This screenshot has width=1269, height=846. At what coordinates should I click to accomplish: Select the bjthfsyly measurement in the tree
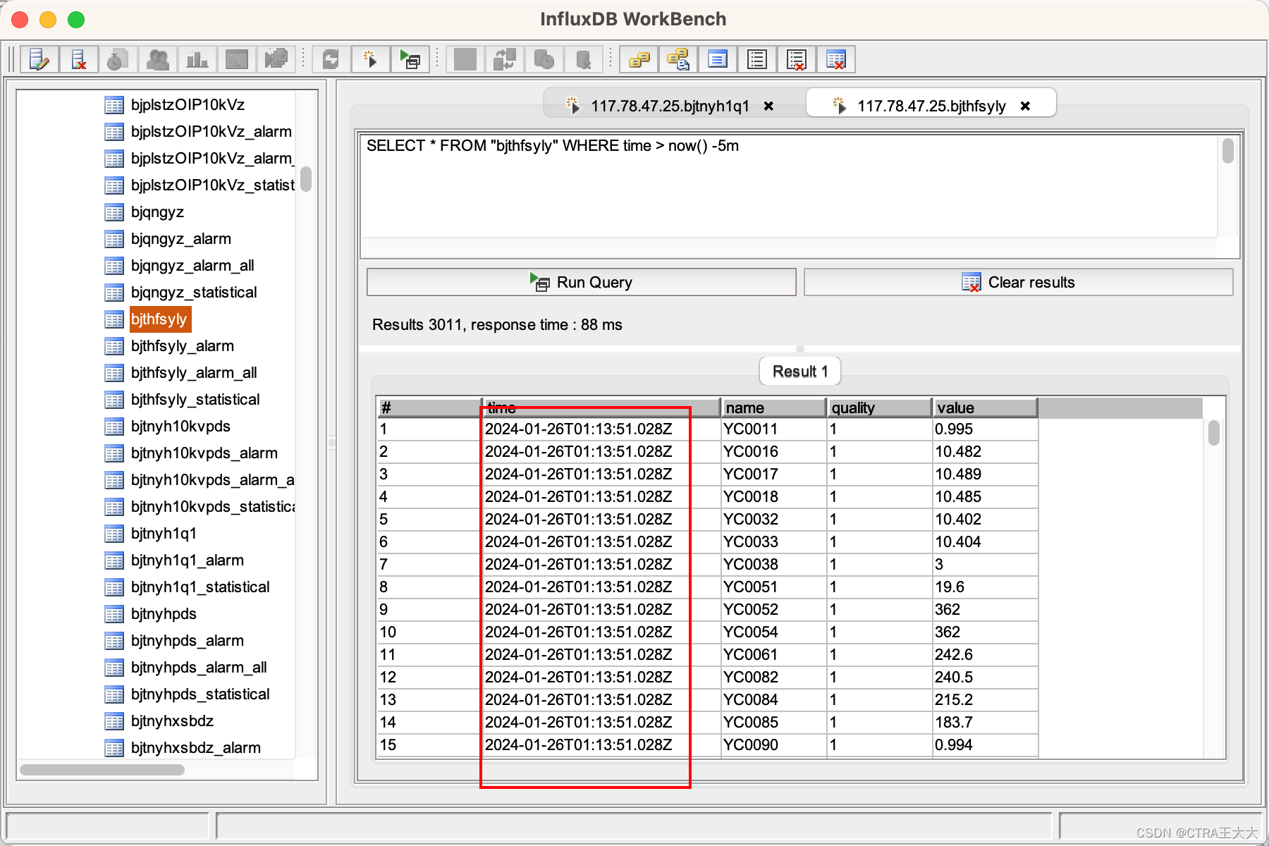(159, 319)
